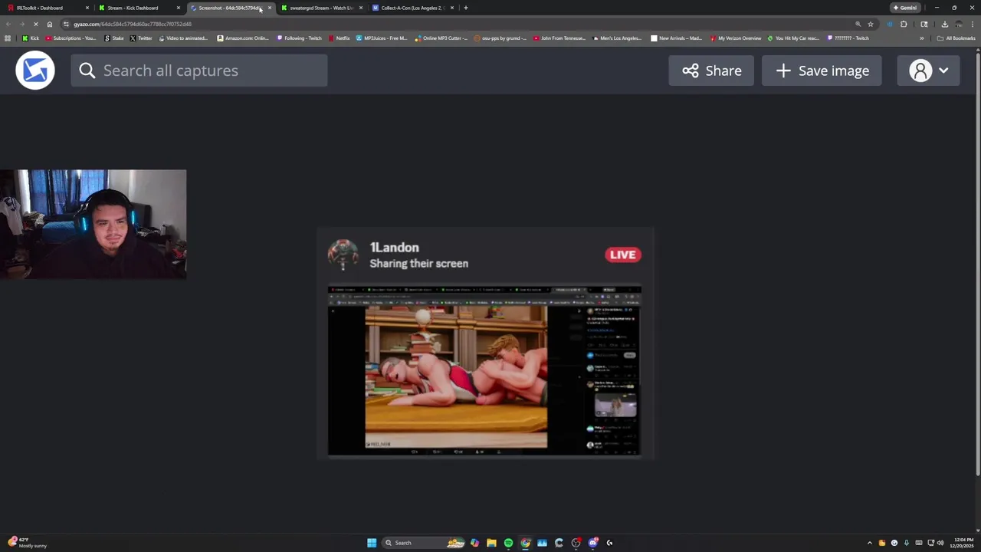Screen dimensions: 981x552
Task: Open the Kick bookmark
Action: (x=31, y=38)
